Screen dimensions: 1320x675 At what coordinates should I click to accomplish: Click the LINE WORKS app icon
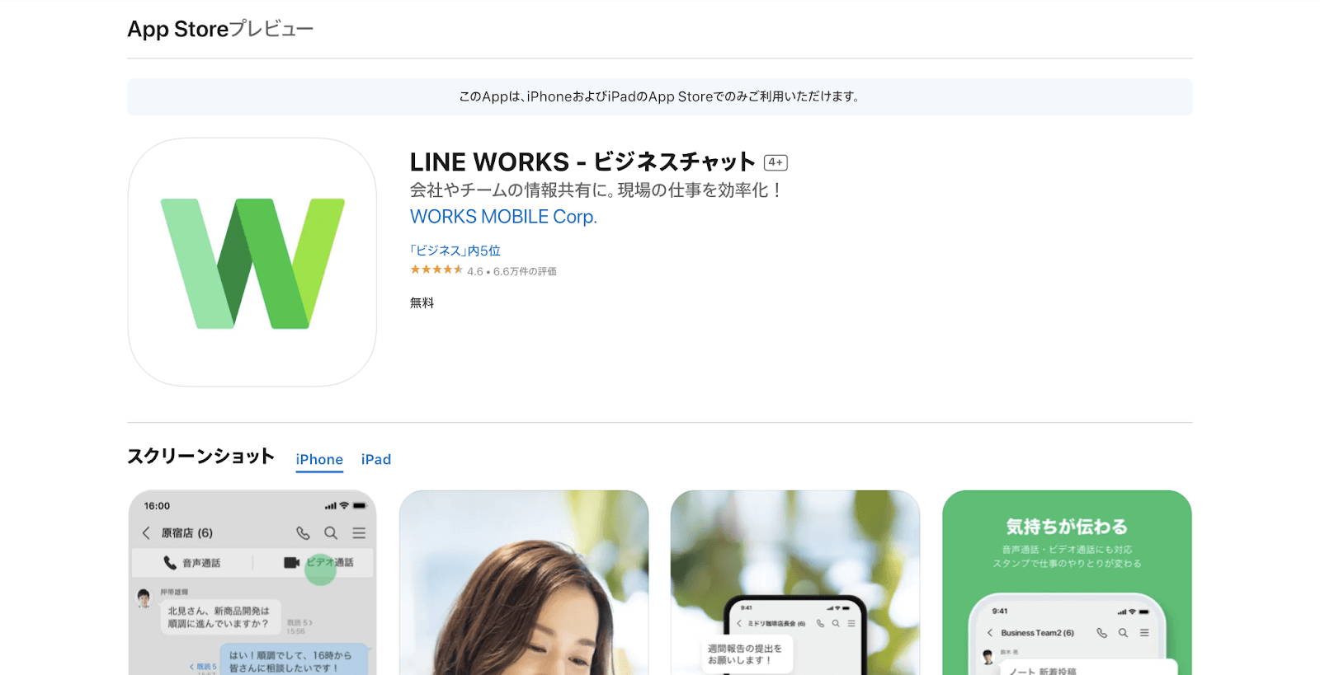pyautogui.click(x=252, y=262)
